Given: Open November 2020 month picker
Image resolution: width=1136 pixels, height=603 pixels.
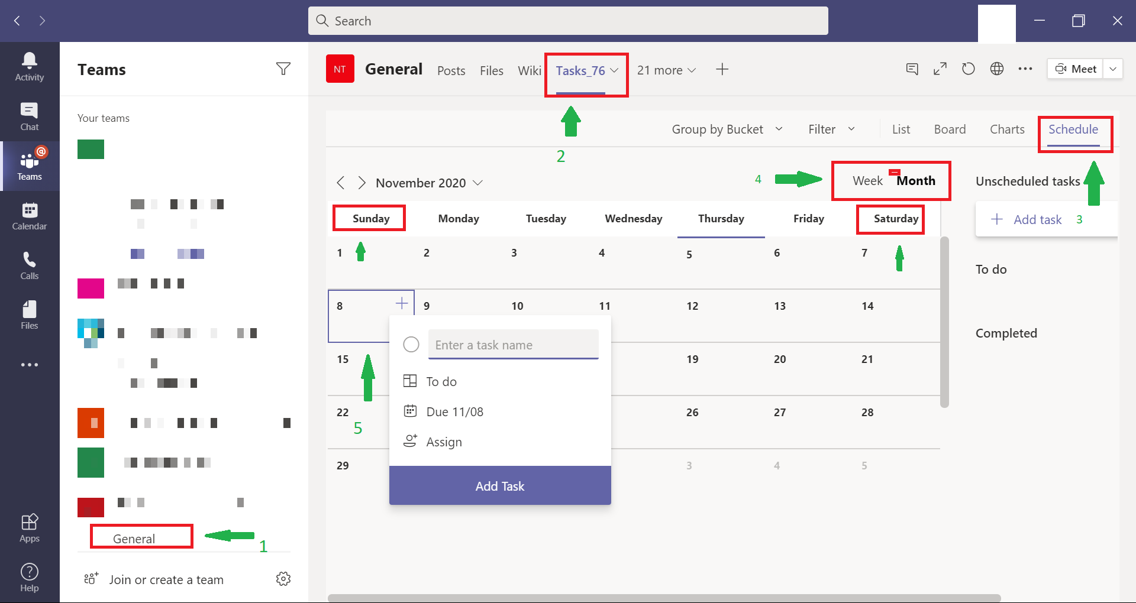Looking at the screenshot, I should tap(430, 183).
